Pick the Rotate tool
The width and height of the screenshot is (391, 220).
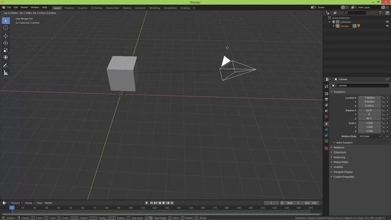tap(5, 43)
